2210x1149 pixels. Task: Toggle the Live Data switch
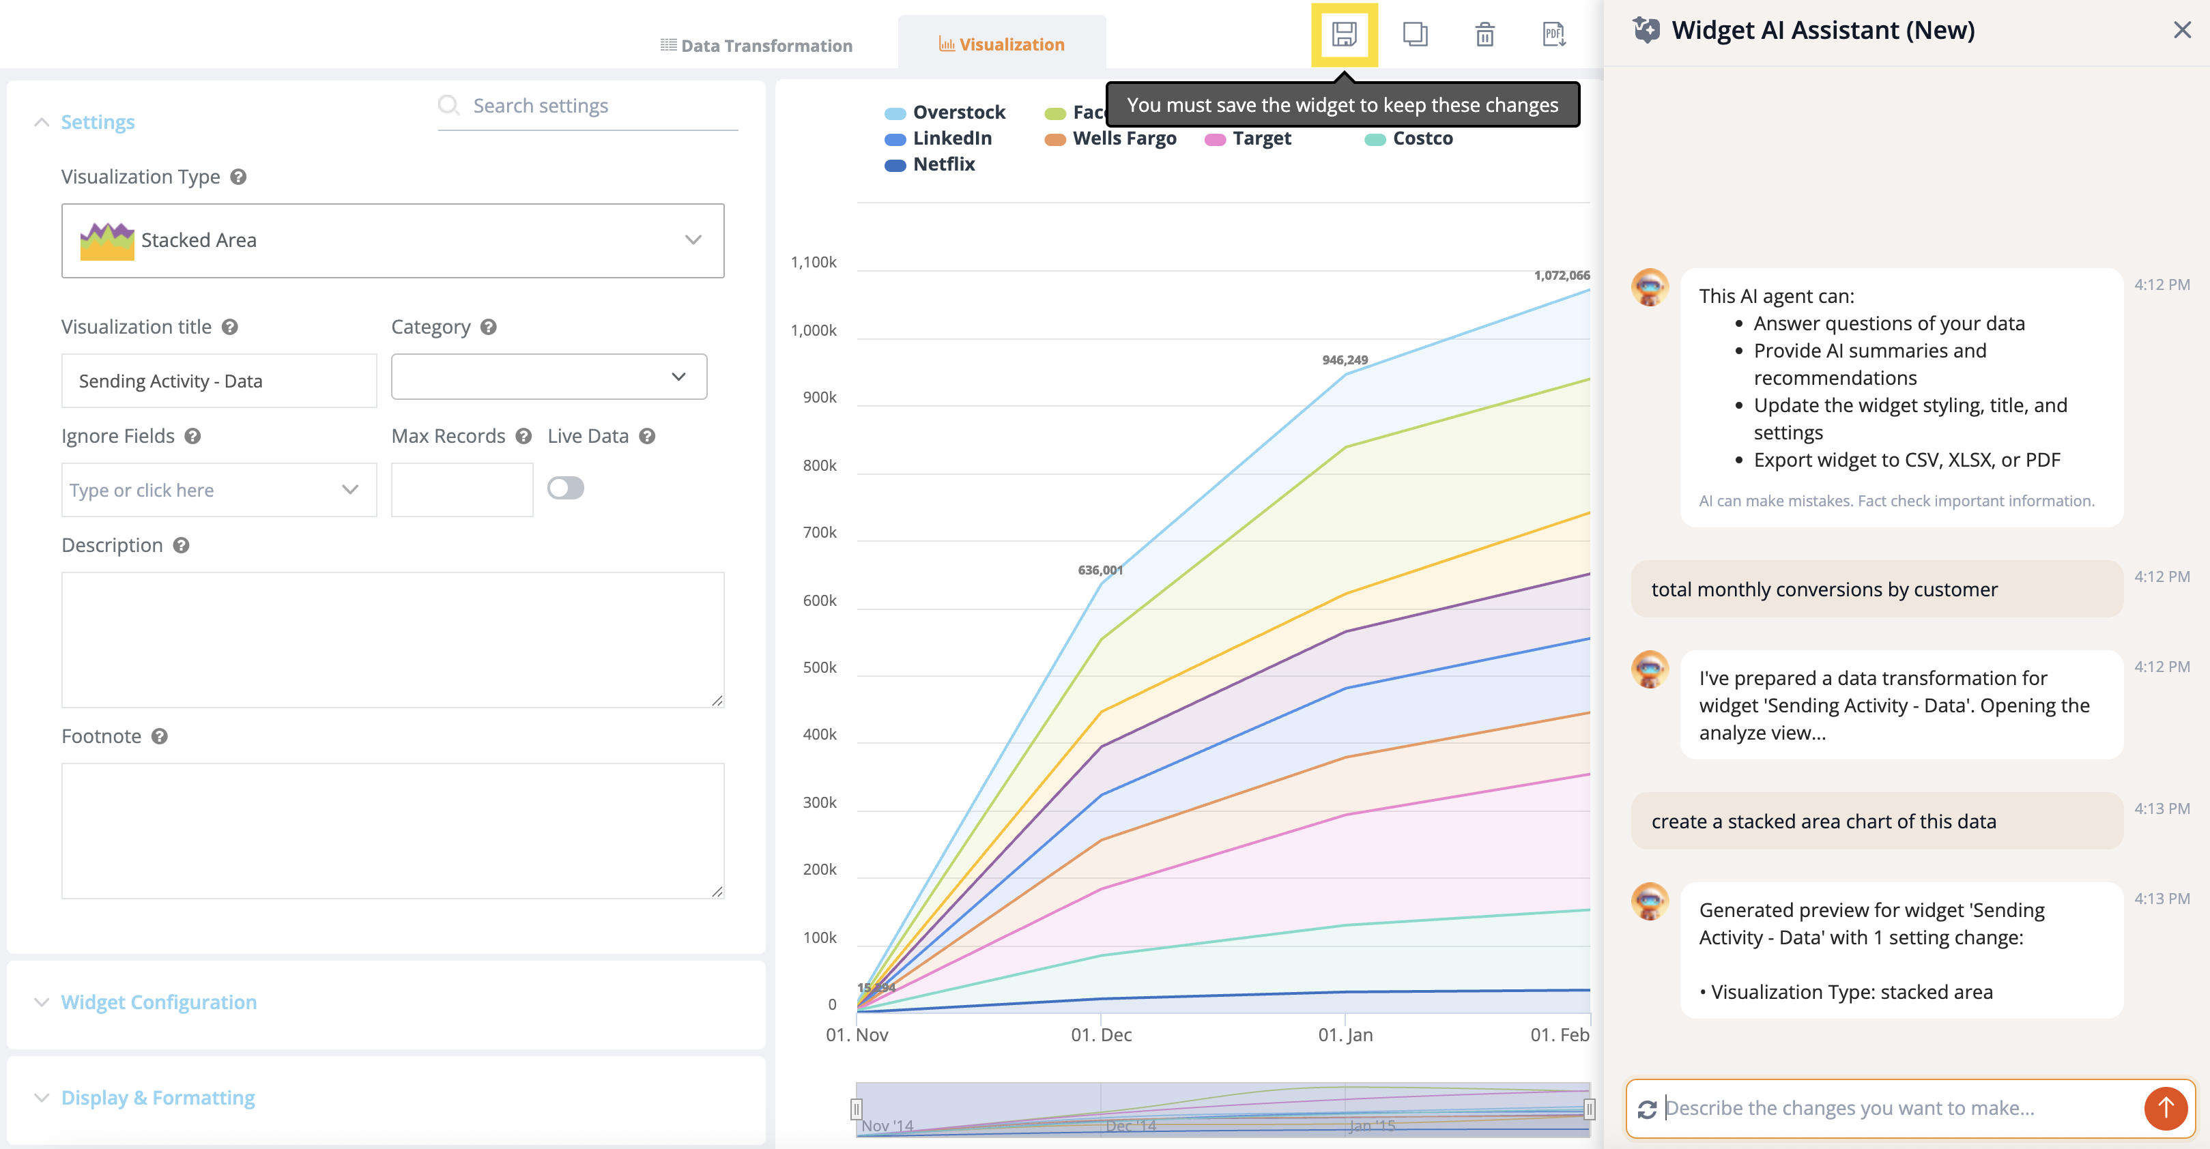tap(565, 488)
